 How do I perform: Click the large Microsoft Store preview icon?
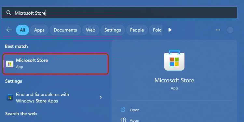(174, 61)
